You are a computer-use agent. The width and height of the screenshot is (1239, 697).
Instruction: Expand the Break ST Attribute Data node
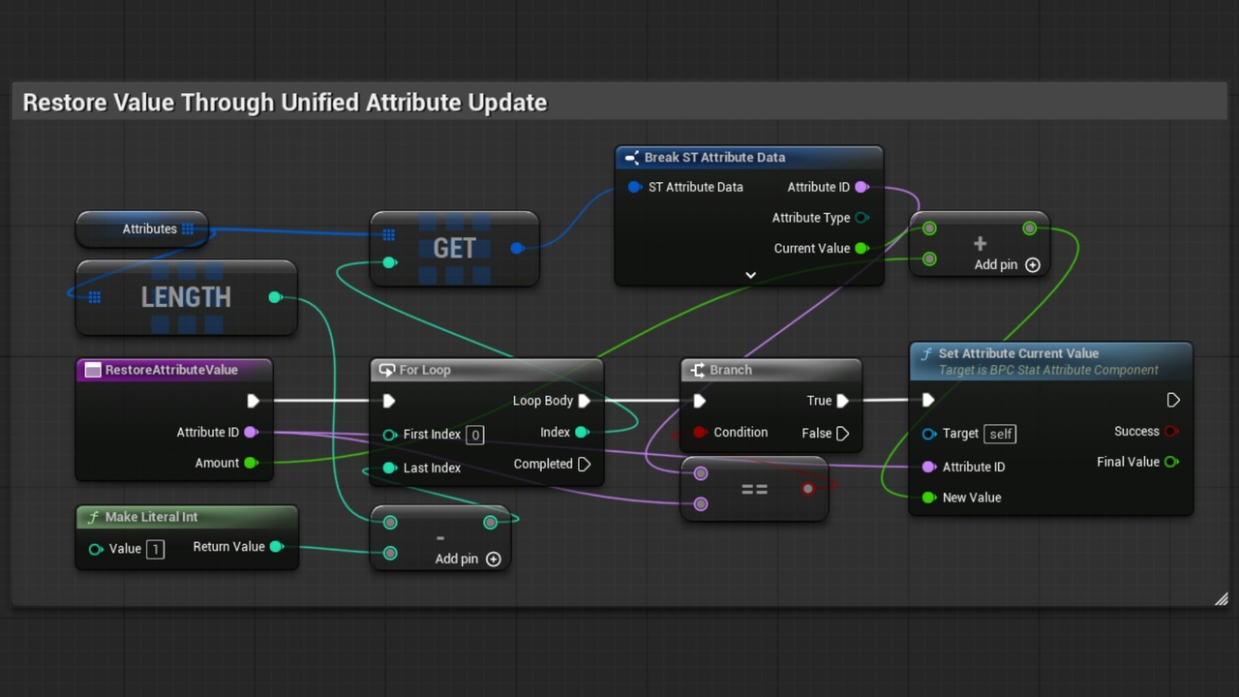tap(750, 275)
